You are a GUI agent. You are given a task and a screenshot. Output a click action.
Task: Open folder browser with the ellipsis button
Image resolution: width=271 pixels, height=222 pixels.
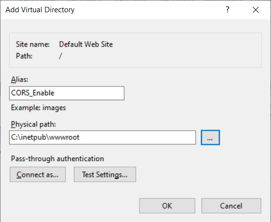point(210,138)
